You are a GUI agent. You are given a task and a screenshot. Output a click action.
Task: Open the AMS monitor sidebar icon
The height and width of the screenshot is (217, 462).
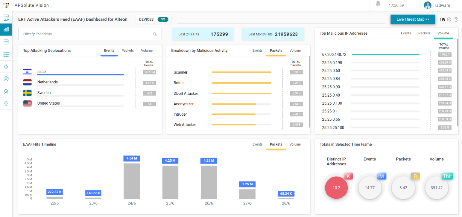[x=6, y=42]
